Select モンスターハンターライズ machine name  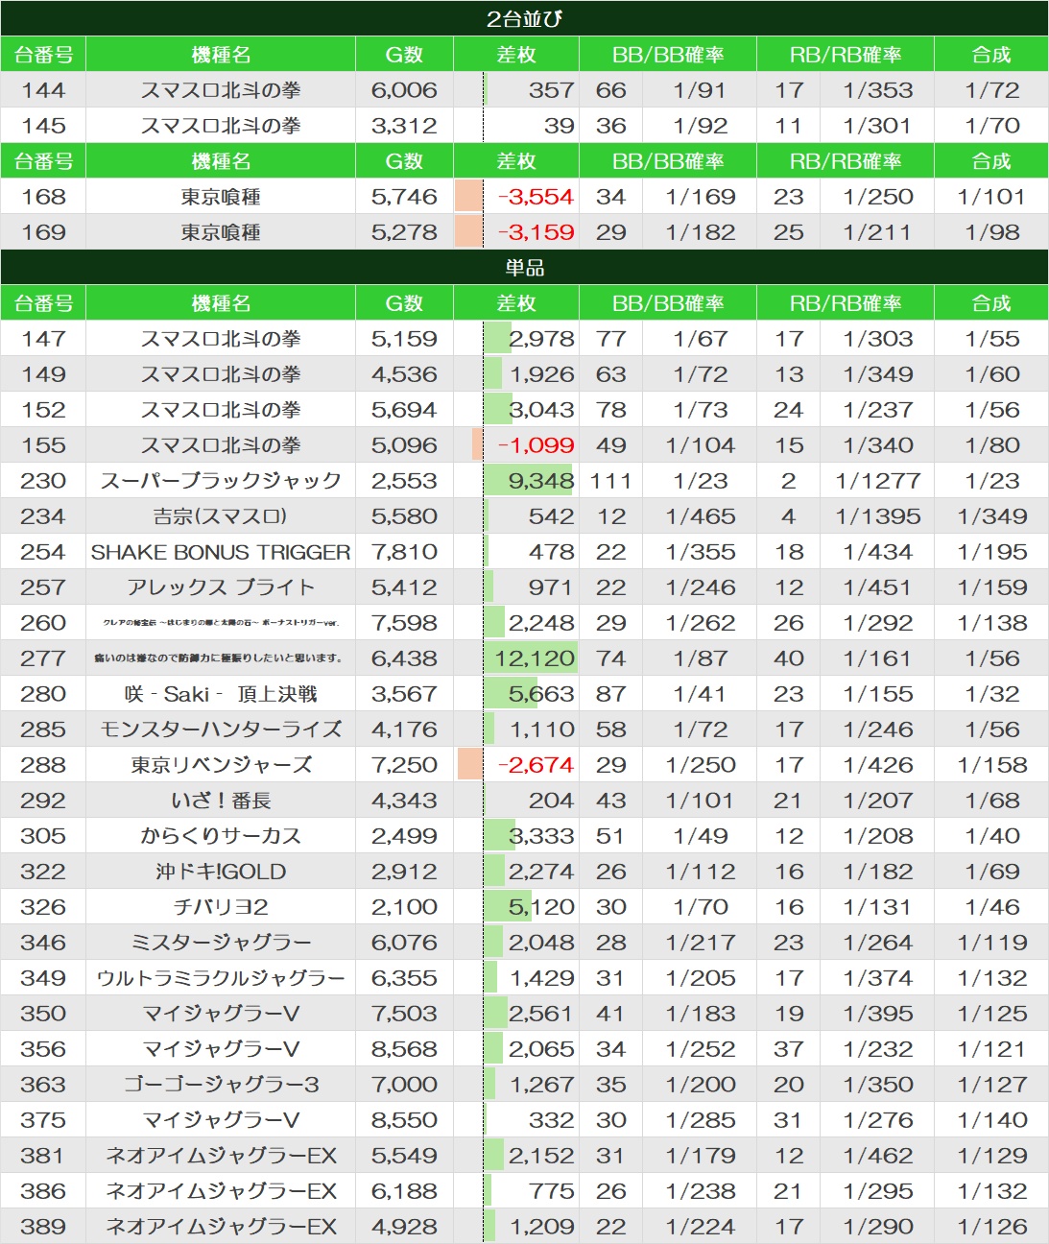(x=221, y=730)
